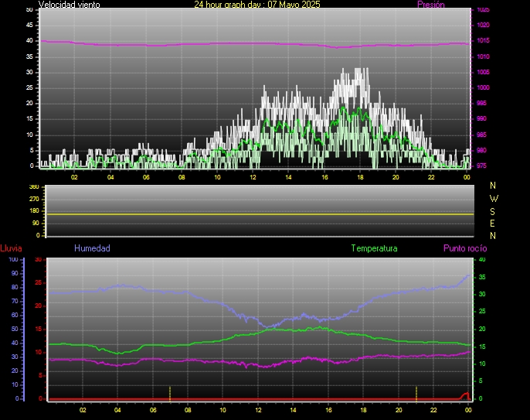Image resolution: width=530 pixels, height=420 pixels.
Task: Click the "14" hour label under lower chart
Action: tap(293, 410)
